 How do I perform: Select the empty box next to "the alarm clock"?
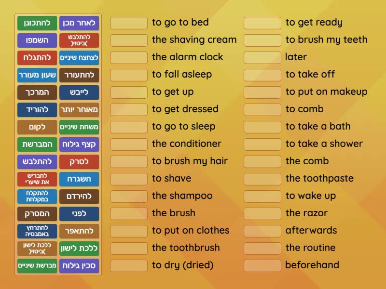[129, 57]
